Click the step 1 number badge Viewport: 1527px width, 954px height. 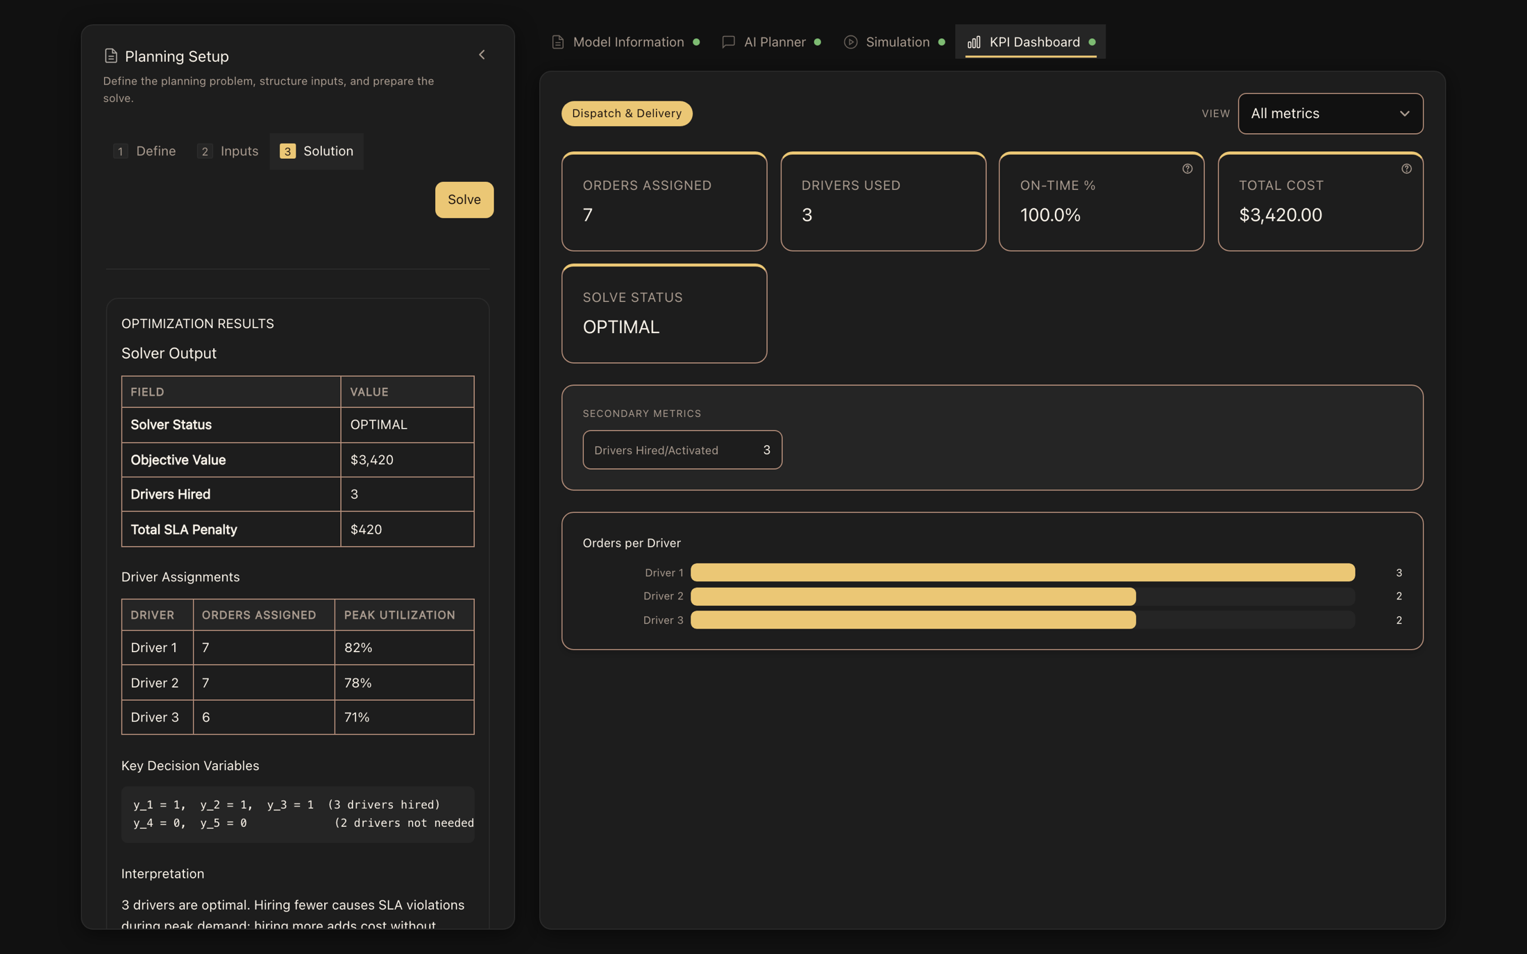click(x=120, y=151)
